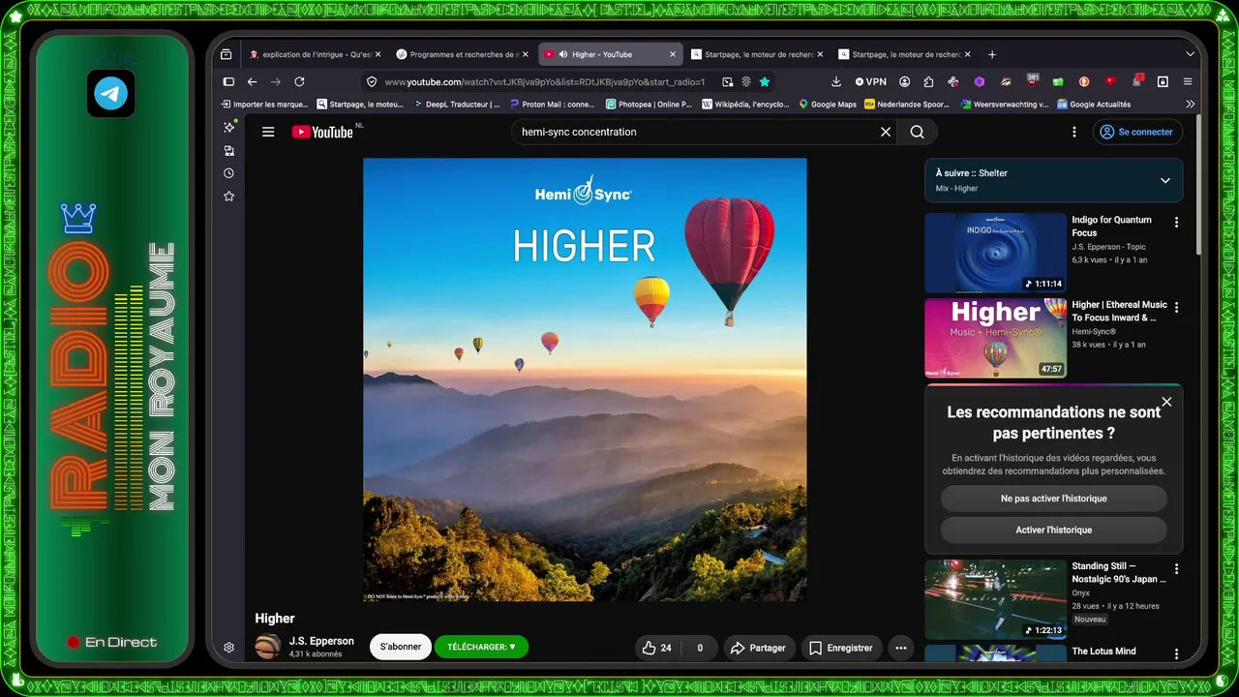The image size is (1239, 697).
Task: Click the Se connecter sign-in button
Action: (1136, 132)
